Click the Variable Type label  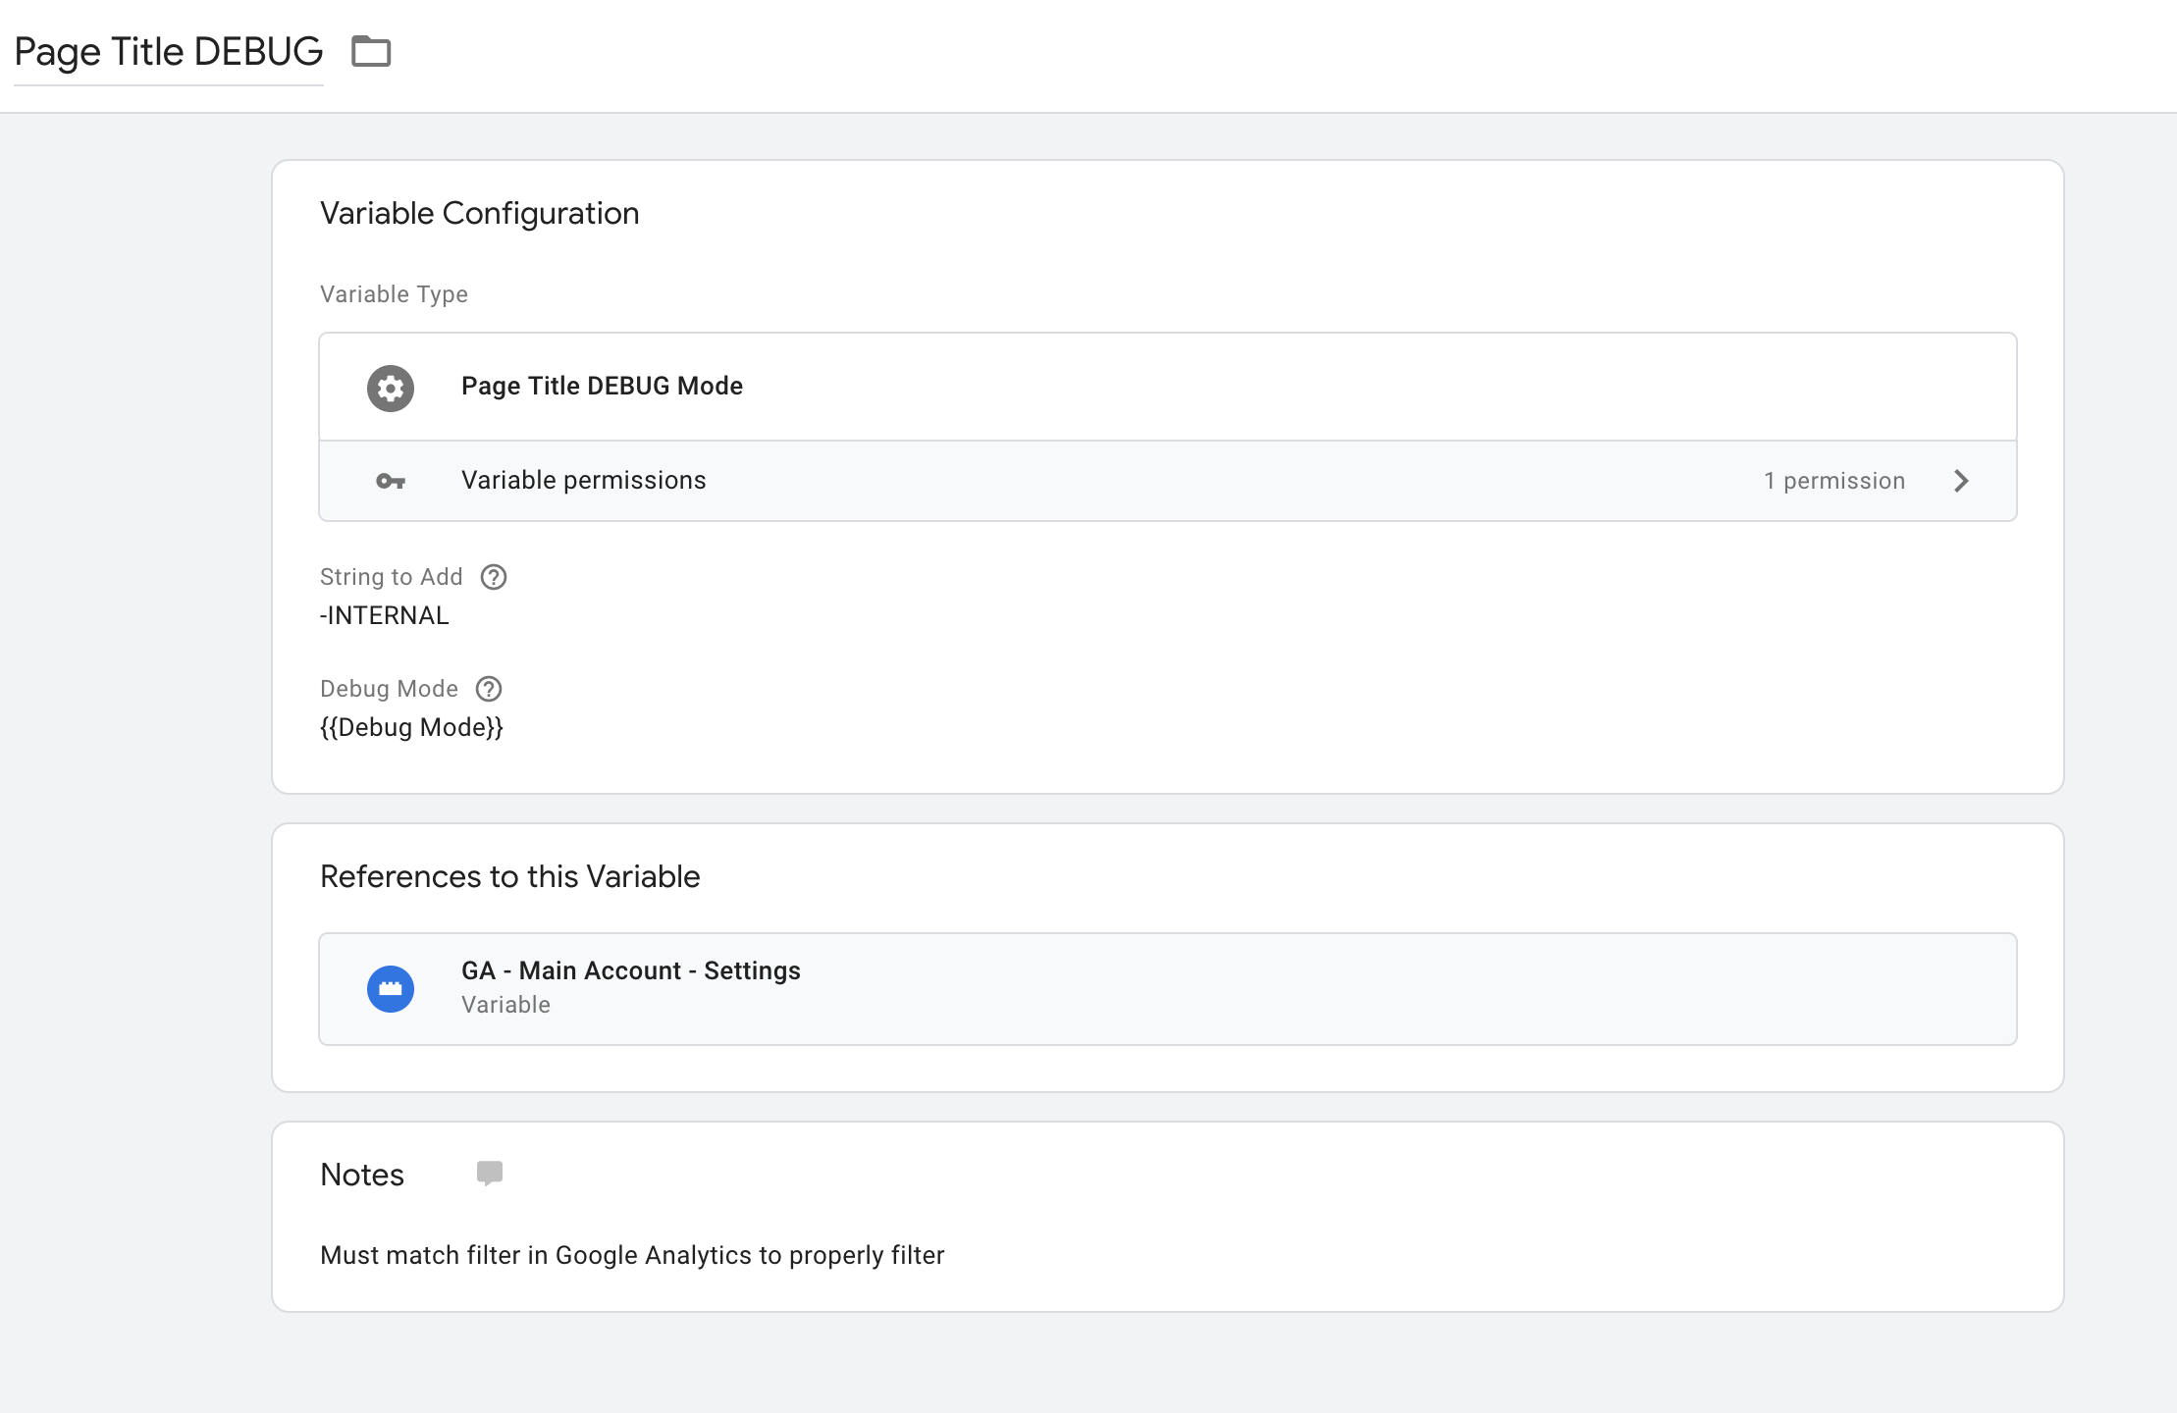[x=394, y=294]
